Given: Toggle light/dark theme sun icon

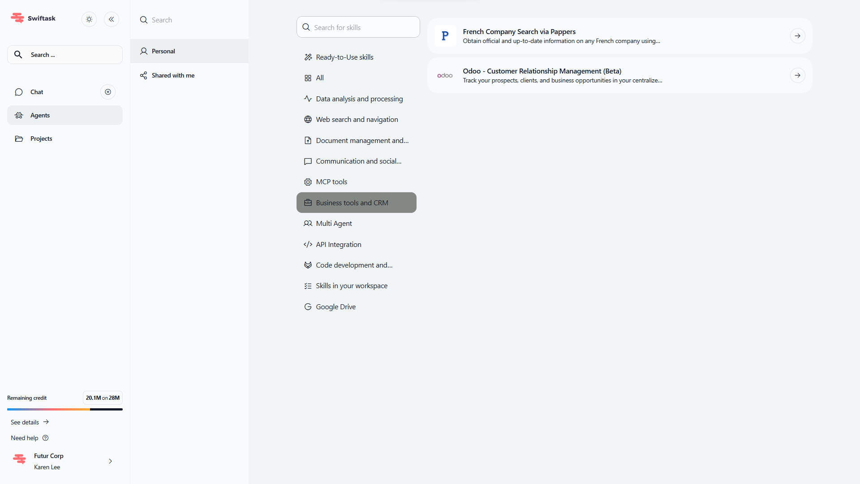Looking at the screenshot, I should tap(89, 19).
